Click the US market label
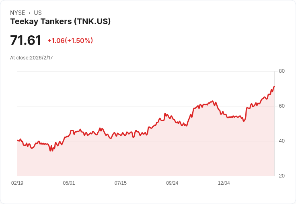Viewport: 296px width, 204px height. coord(38,13)
